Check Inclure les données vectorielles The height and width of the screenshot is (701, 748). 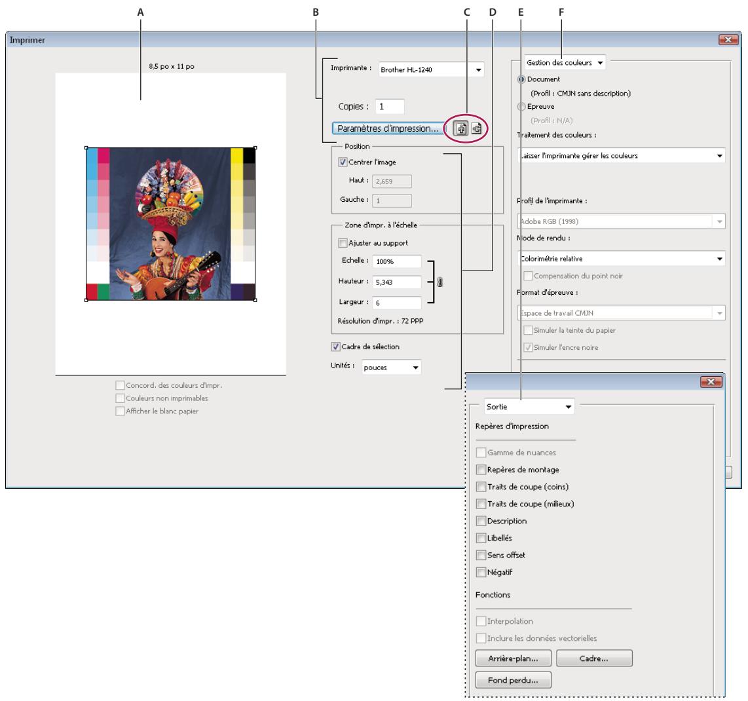pos(481,638)
